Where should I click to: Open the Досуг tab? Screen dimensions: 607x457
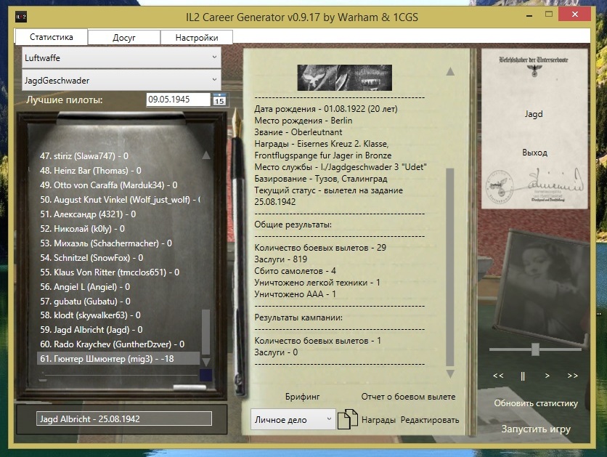coord(124,38)
